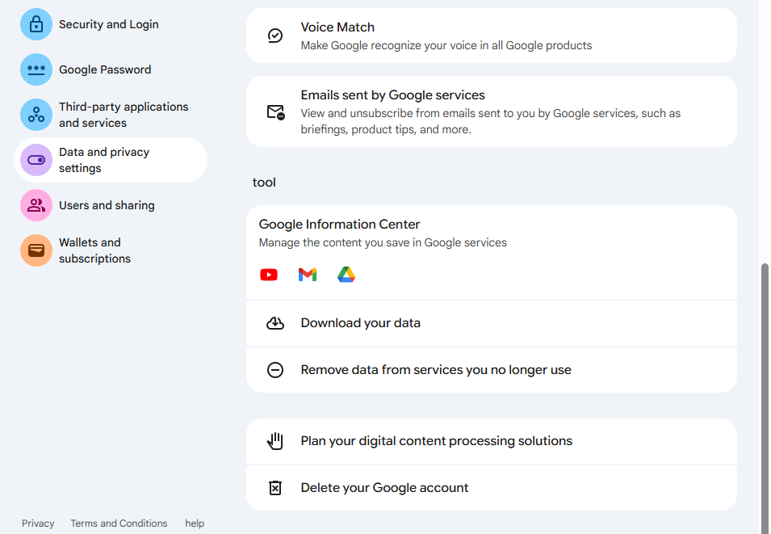Viewport: 771px width, 534px height.
Task: Click the help link at the bottom
Action: tap(195, 523)
